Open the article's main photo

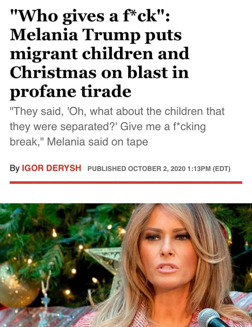[x=126, y=265]
